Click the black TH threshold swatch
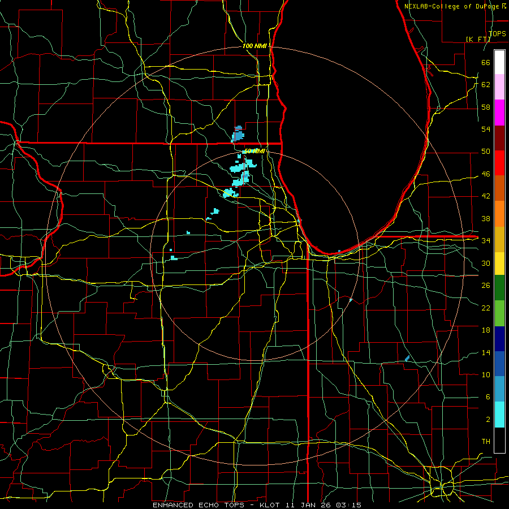Screen dimensions: 509x509 pyautogui.click(x=499, y=440)
